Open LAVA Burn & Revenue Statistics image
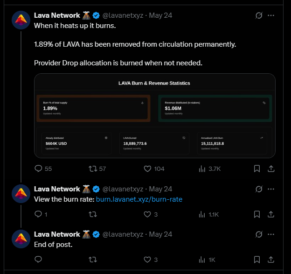This screenshot has height=274, width=291. [155, 116]
